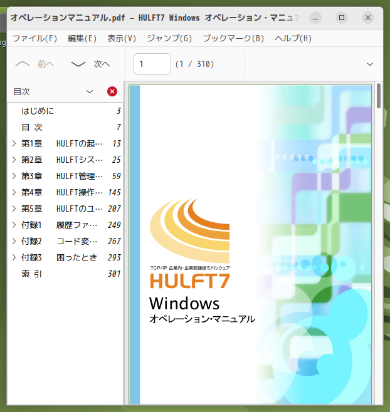Viewport: 390px width, 412px height.
Task: Click page number 301 beside 索 引
Action: 114,274
